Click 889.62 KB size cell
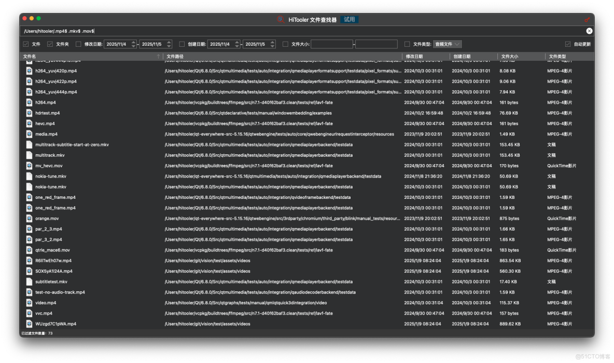The height and width of the screenshot is (363, 614). click(510, 324)
